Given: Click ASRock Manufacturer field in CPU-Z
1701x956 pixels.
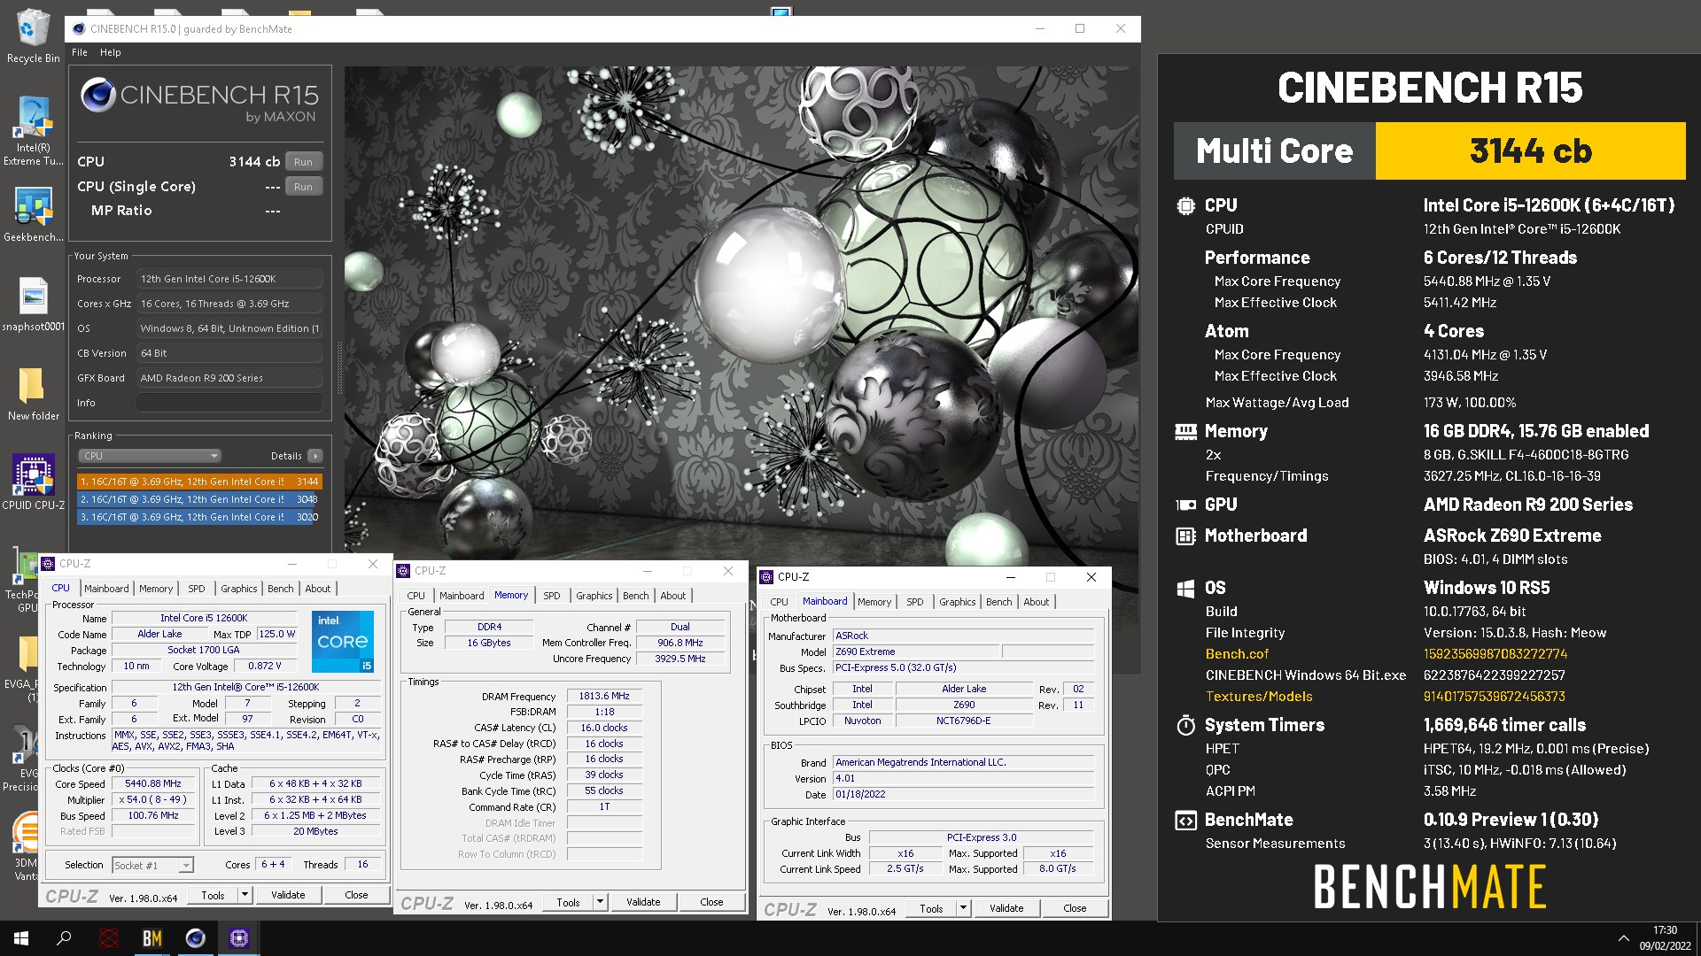Looking at the screenshot, I should coord(963,636).
